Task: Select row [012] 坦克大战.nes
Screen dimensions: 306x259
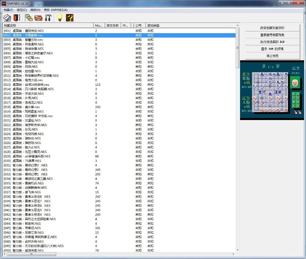Action: 119,80
